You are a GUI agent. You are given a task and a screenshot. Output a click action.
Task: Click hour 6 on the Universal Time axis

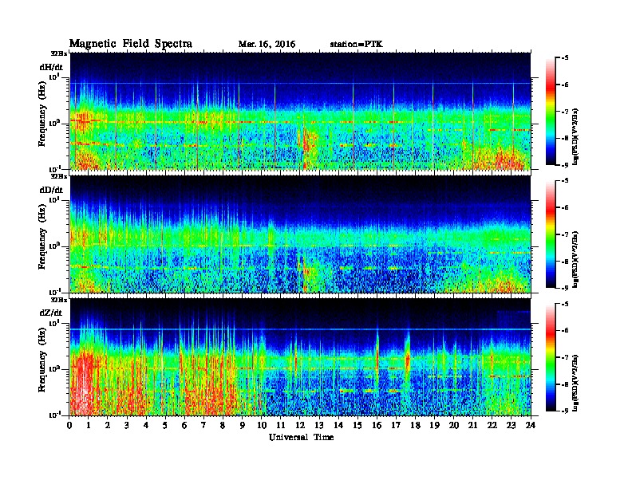tap(184, 426)
